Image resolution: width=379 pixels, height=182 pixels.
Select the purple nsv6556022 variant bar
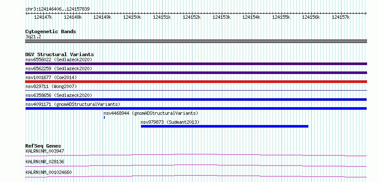pos(196,64)
